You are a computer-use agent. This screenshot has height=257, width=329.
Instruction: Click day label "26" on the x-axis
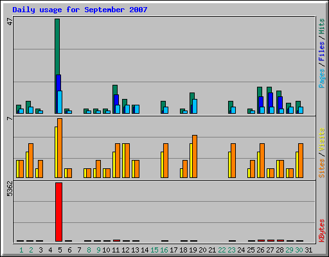tap(260, 250)
